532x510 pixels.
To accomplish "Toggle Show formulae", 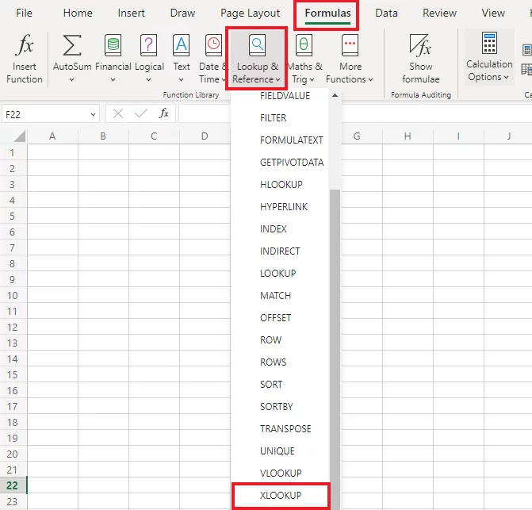I will (421, 59).
